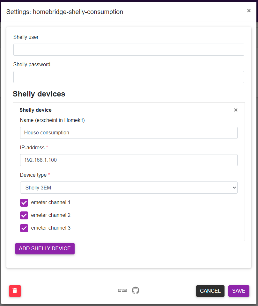This screenshot has width=258, height=306.
Task: Click the 'emeter channel 3' label
Action: click(51, 228)
